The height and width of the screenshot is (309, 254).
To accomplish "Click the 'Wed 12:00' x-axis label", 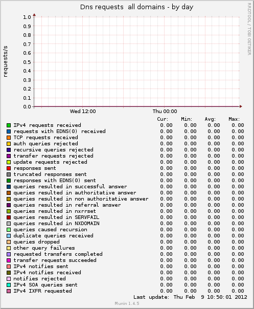I will [x=83, y=112].
